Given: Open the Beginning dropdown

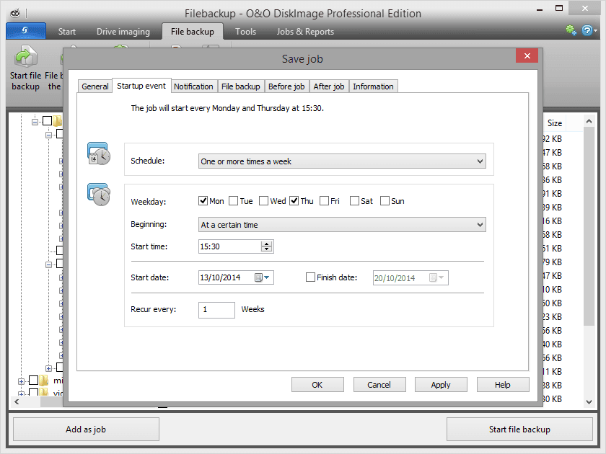Looking at the screenshot, I should coord(342,225).
